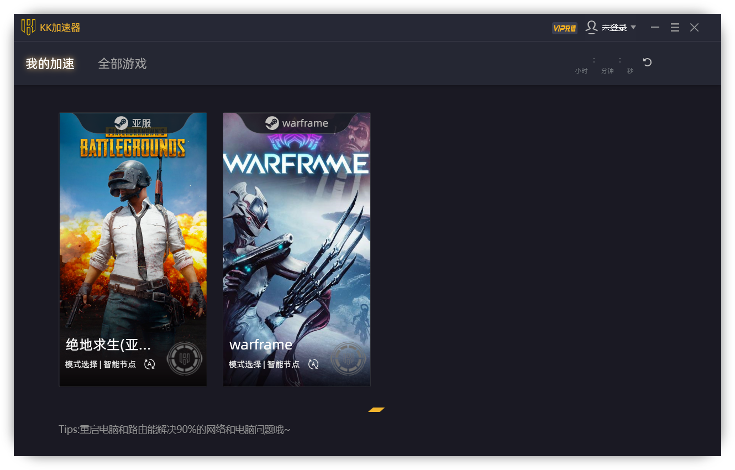
Task: Switch to the 我的加速 tab
Action: coord(50,64)
